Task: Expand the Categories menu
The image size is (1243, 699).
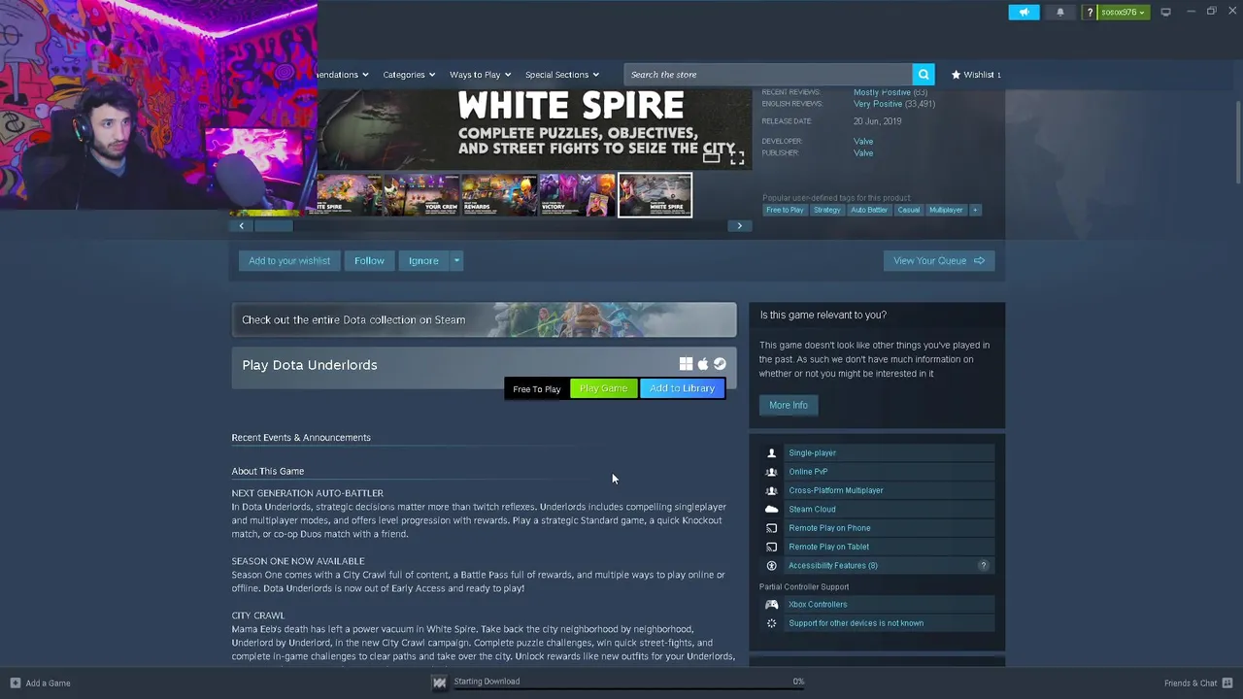Action: pos(409,74)
